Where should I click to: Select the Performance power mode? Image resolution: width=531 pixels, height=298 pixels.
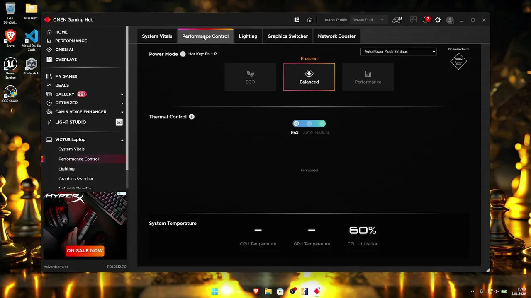[368, 77]
